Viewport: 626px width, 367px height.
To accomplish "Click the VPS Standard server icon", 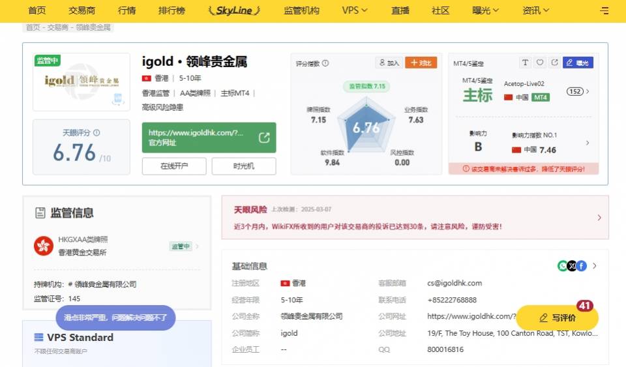I will pos(38,338).
